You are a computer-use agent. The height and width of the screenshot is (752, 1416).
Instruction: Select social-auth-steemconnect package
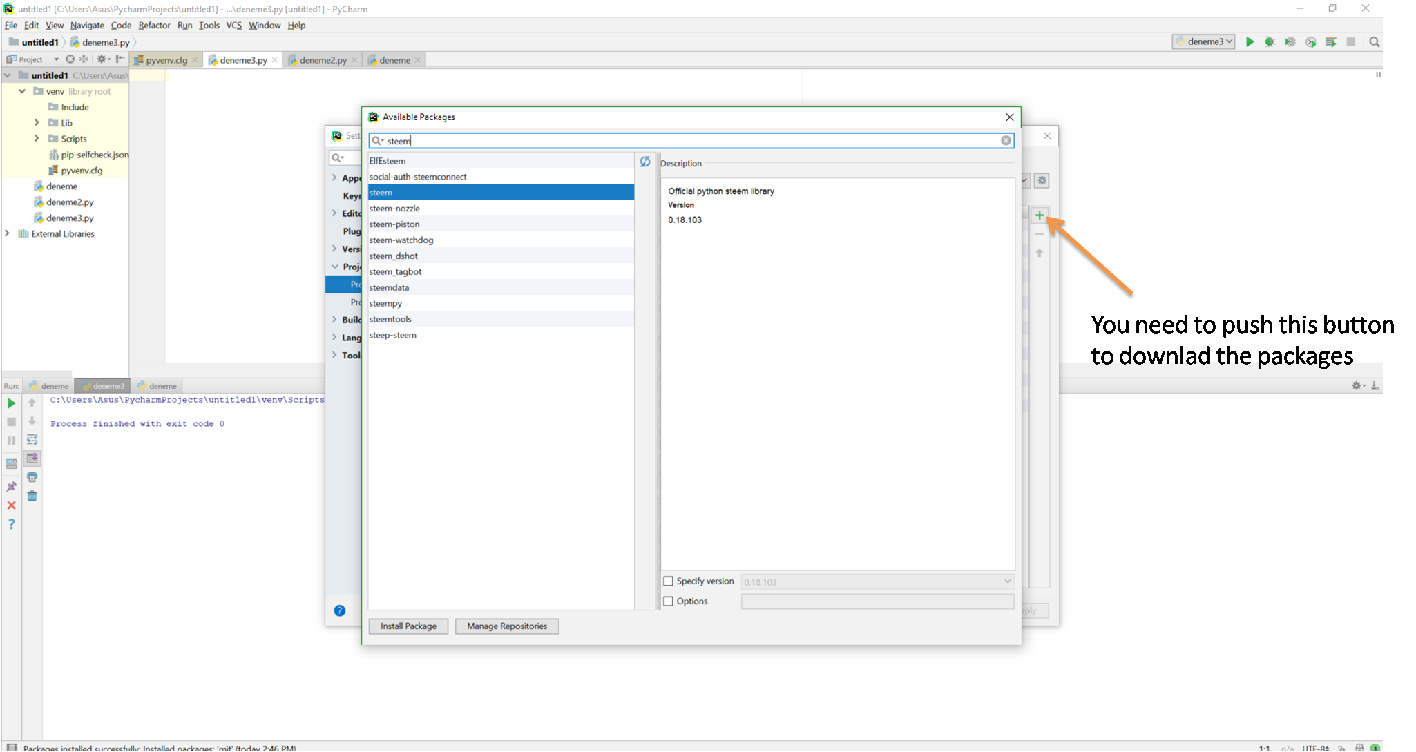pyautogui.click(x=501, y=177)
